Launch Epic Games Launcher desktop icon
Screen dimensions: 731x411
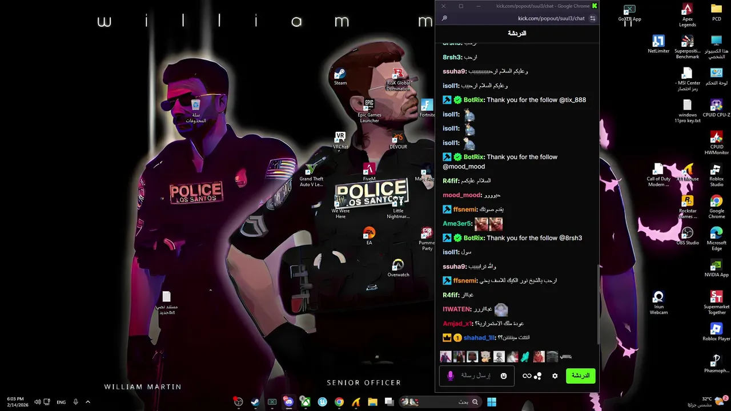click(x=369, y=111)
